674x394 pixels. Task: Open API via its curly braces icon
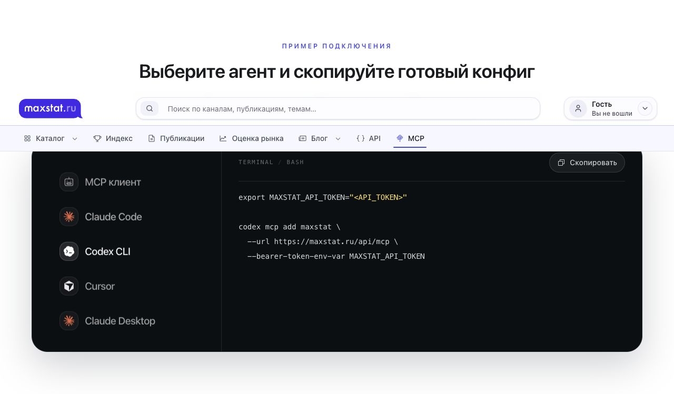(x=361, y=138)
